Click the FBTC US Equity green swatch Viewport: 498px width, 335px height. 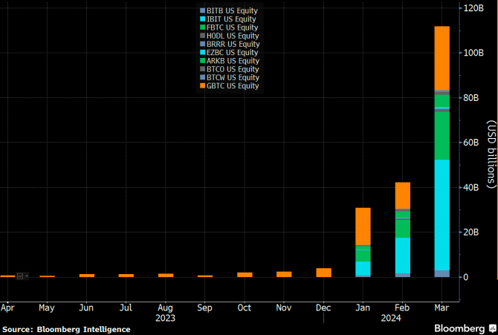(x=202, y=27)
